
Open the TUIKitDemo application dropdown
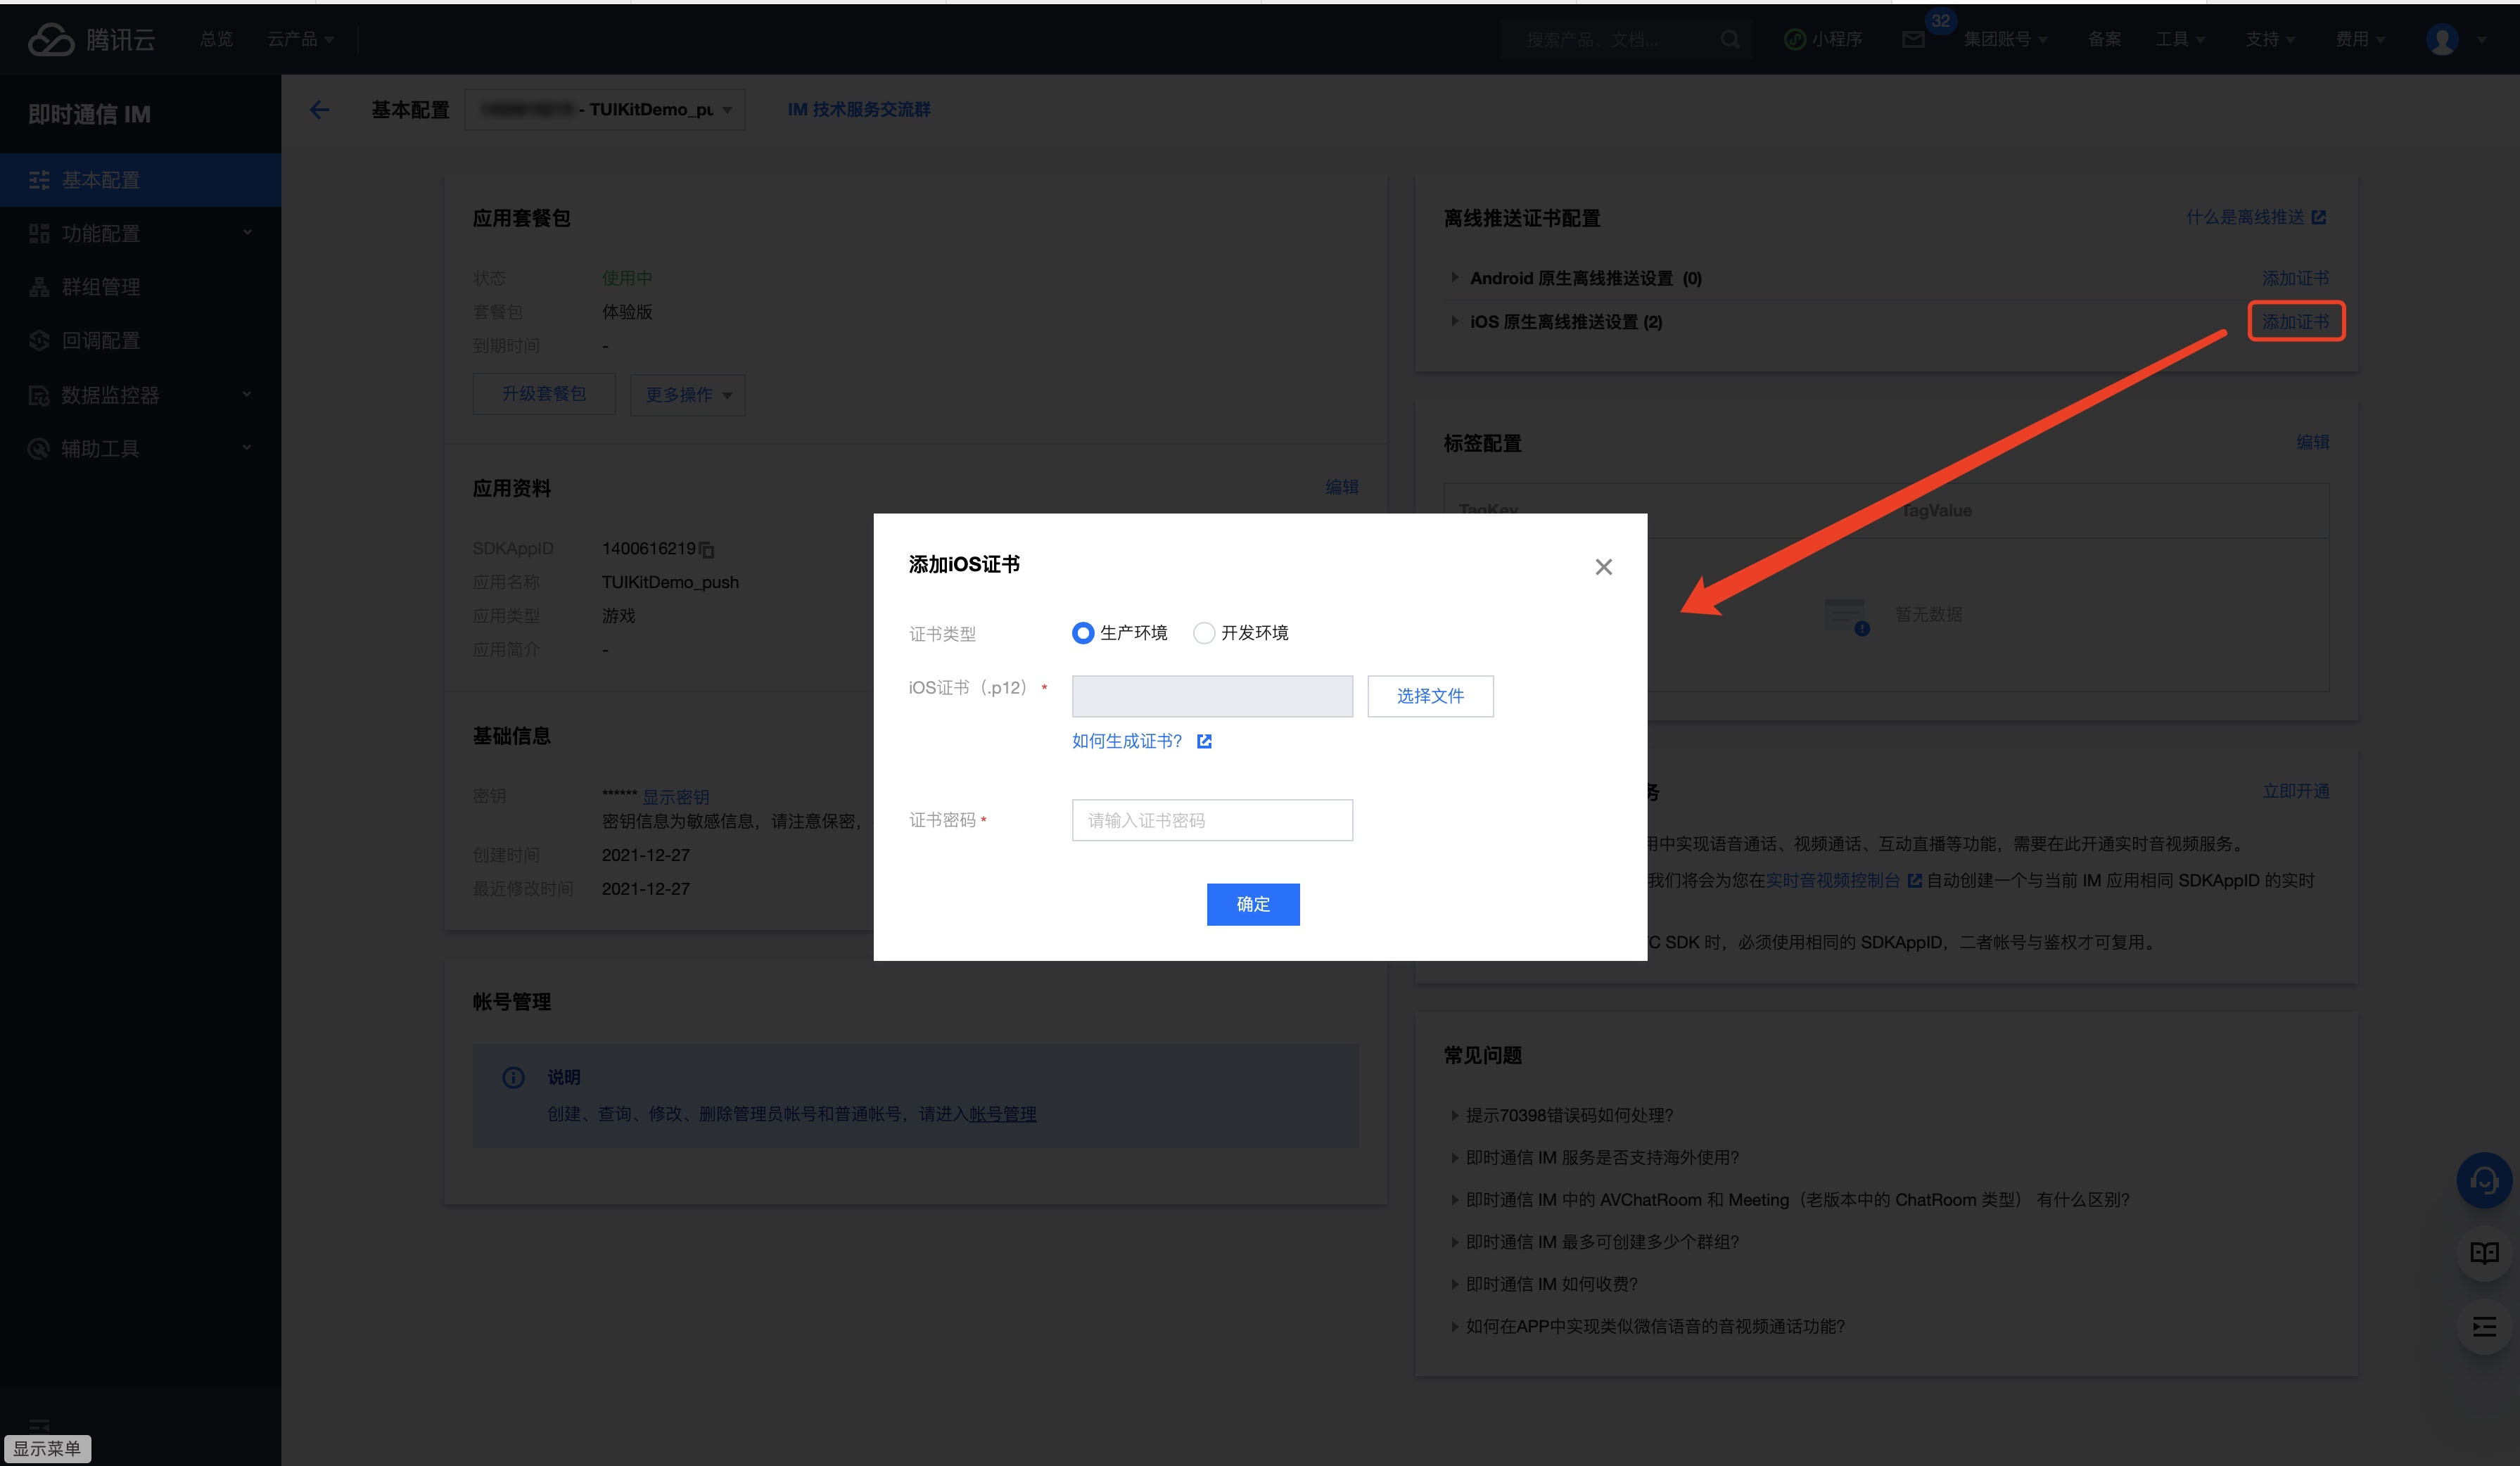605,110
